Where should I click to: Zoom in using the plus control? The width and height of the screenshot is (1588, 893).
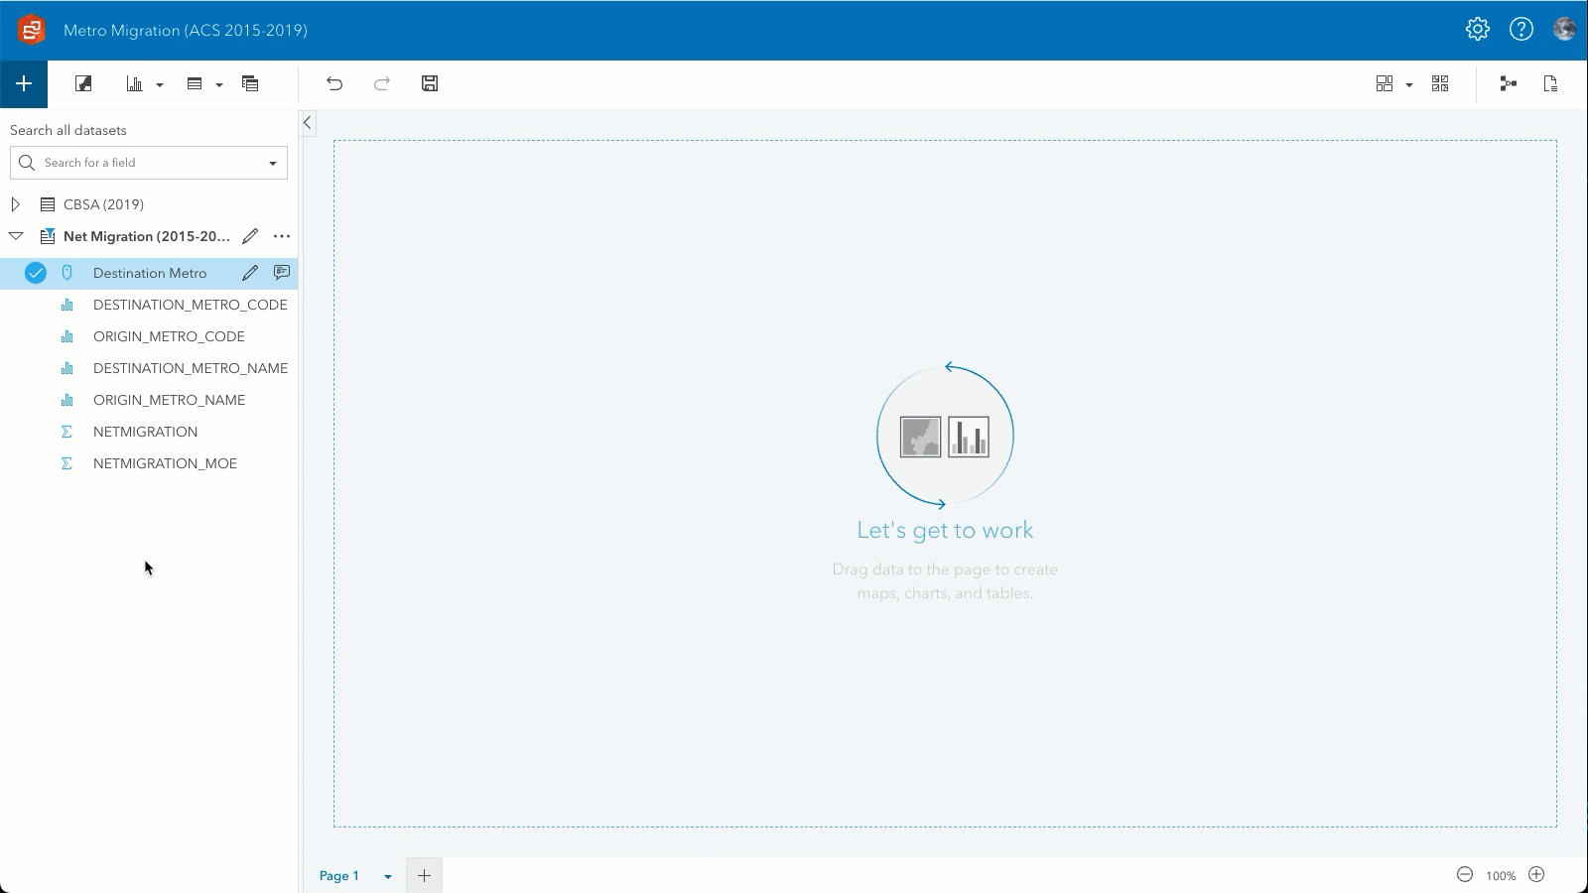coord(1538,875)
